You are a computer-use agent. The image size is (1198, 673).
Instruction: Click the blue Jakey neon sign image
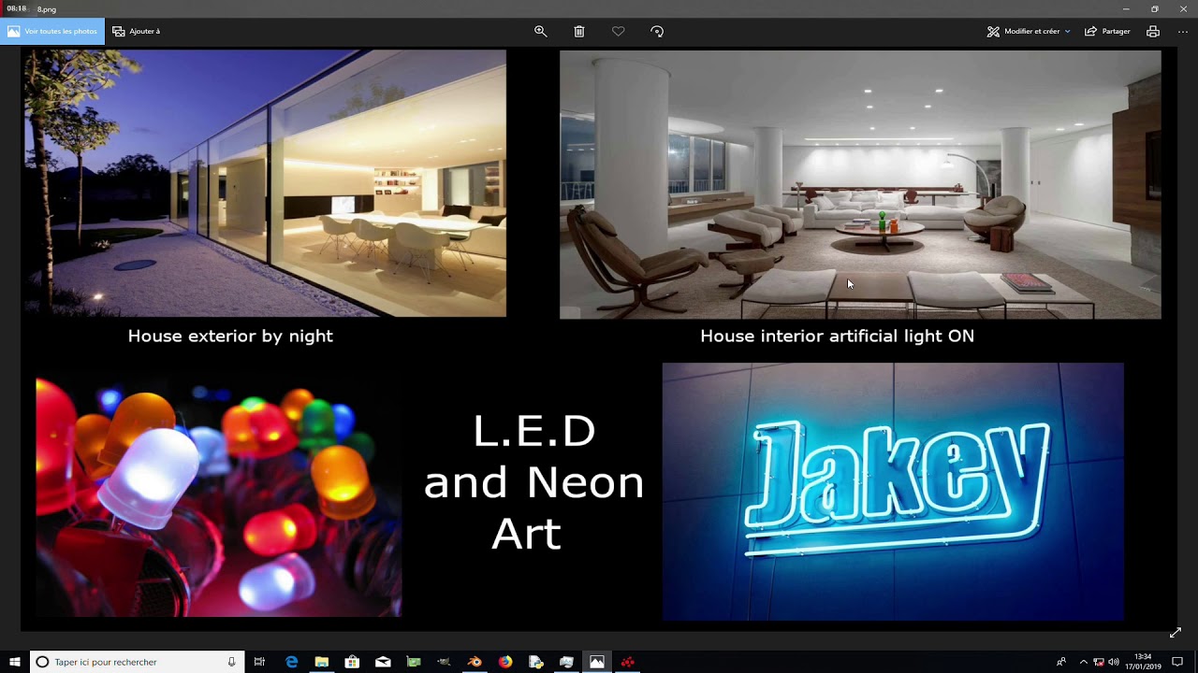893,492
